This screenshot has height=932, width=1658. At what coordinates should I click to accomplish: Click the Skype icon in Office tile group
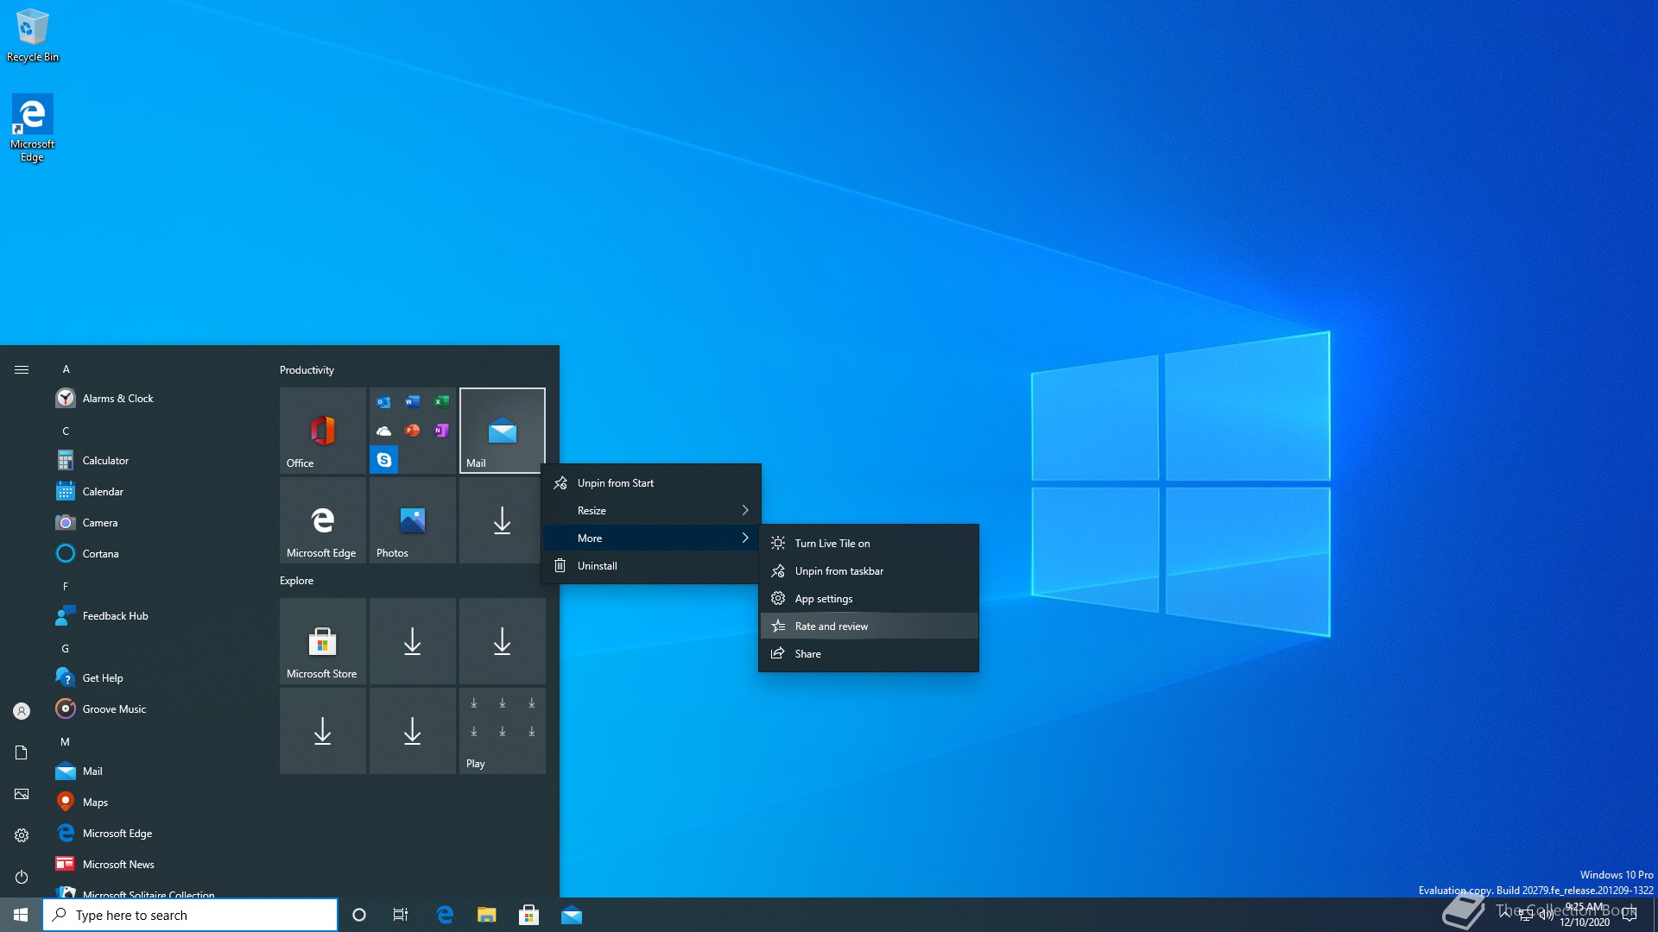tap(384, 460)
